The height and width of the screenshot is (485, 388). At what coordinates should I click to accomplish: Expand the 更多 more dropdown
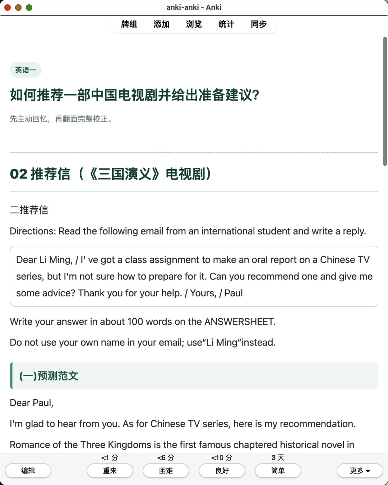(x=360, y=471)
